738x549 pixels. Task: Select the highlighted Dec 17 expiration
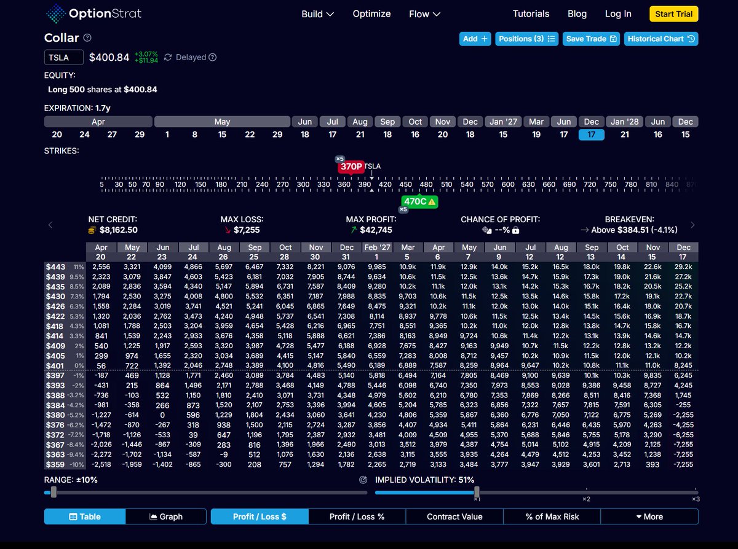[591, 134]
